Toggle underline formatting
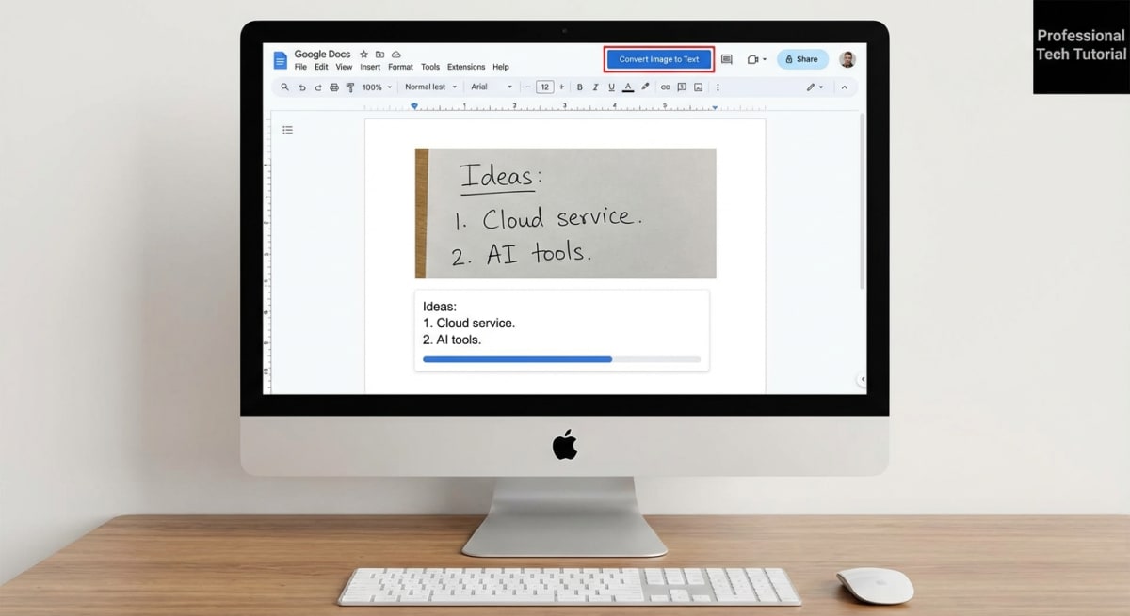The image size is (1130, 616). (x=609, y=87)
